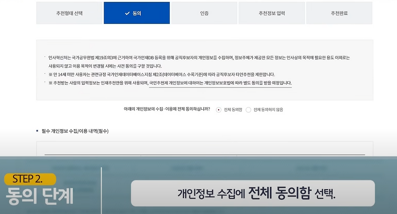Screen dimensions: 397x214
Task: Click the highlighted 동의 step tab
Action: 136,13
